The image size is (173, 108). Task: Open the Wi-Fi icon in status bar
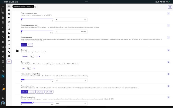pyautogui.click(x=161, y=2)
